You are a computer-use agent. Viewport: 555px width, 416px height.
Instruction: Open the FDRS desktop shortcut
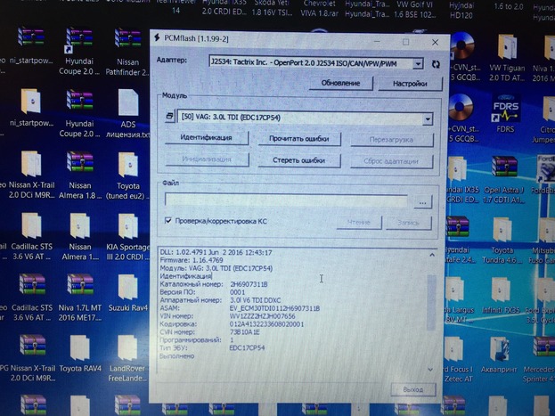[505, 111]
